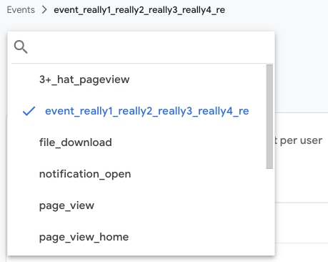Image resolution: width=328 pixels, height=262 pixels.
Task: Click the breadcrumb chevron separator arrow
Action: [x=44, y=10]
